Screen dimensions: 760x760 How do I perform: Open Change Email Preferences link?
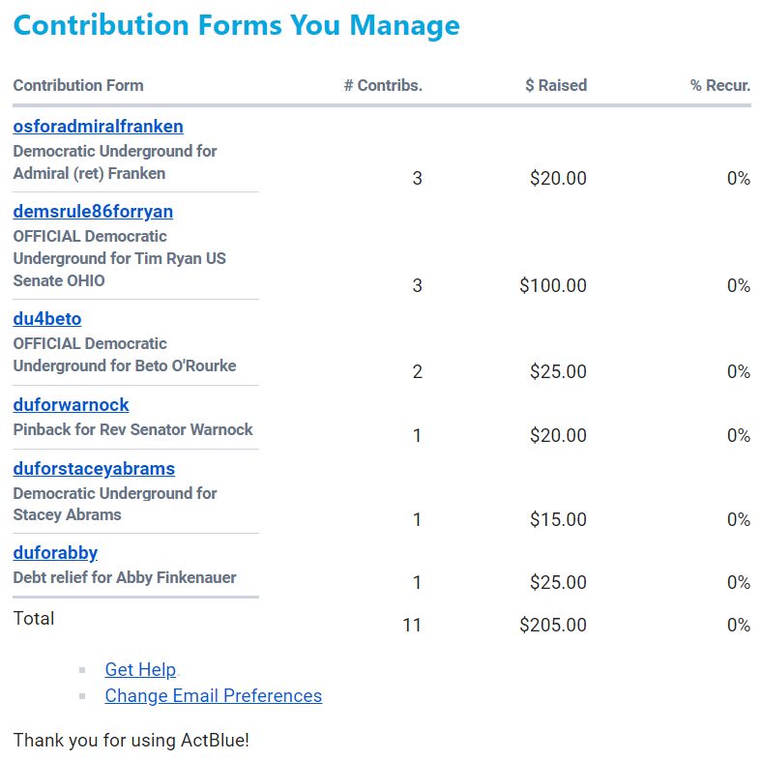213,696
